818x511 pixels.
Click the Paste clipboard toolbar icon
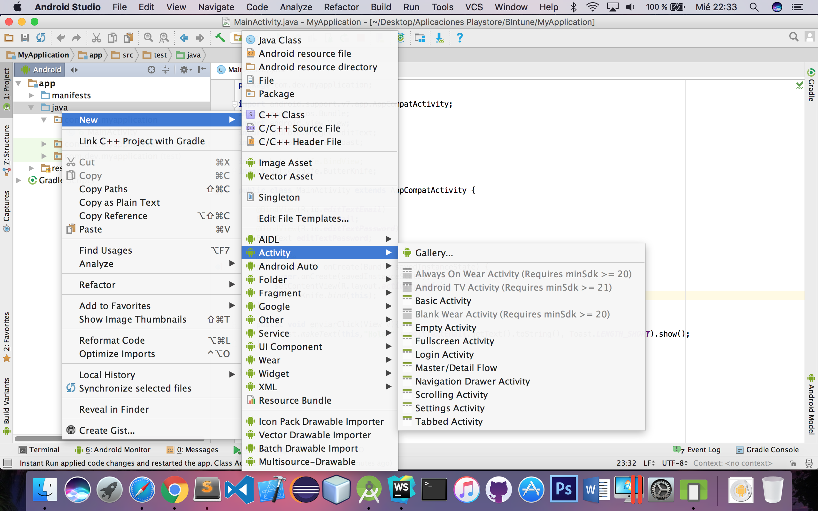coord(128,37)
